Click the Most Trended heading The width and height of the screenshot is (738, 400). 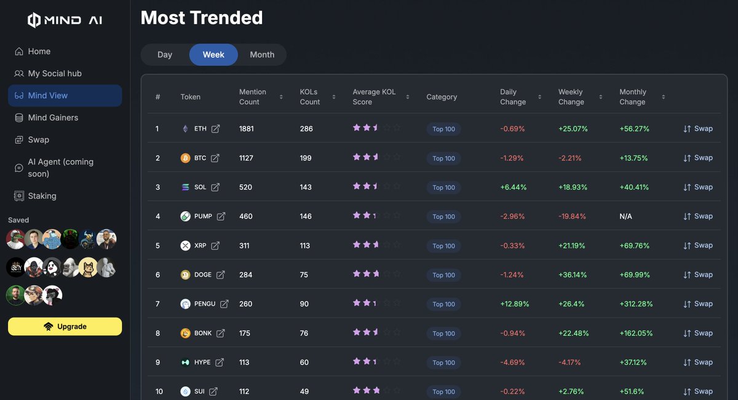pos(202,18)
